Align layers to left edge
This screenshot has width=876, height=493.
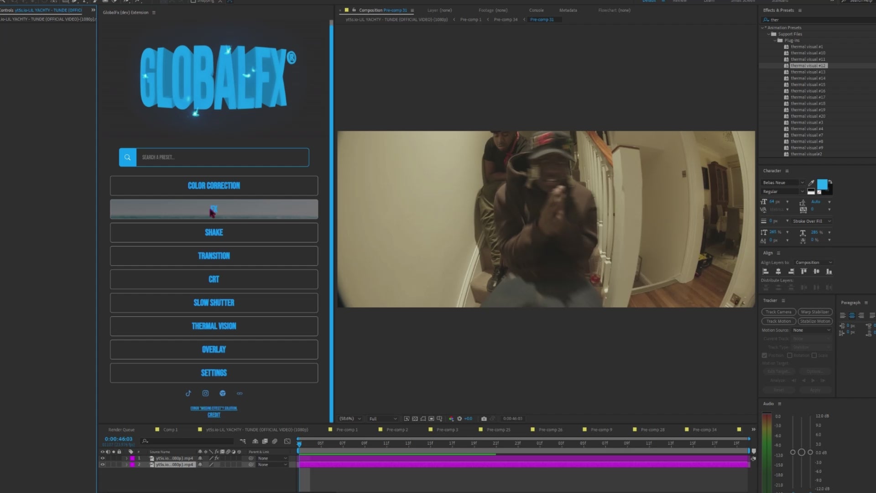766,271
